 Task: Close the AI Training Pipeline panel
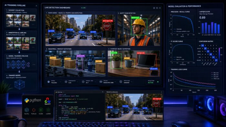36,6
